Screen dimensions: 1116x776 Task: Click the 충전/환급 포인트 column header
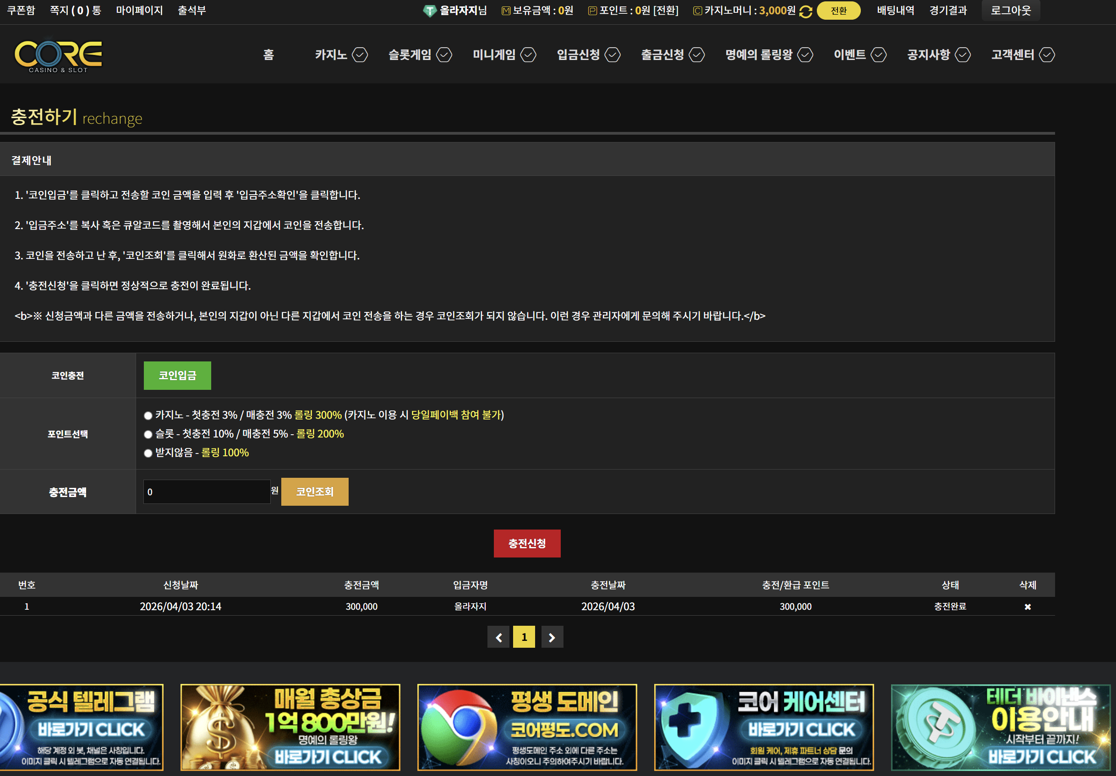tap(795, 585)
